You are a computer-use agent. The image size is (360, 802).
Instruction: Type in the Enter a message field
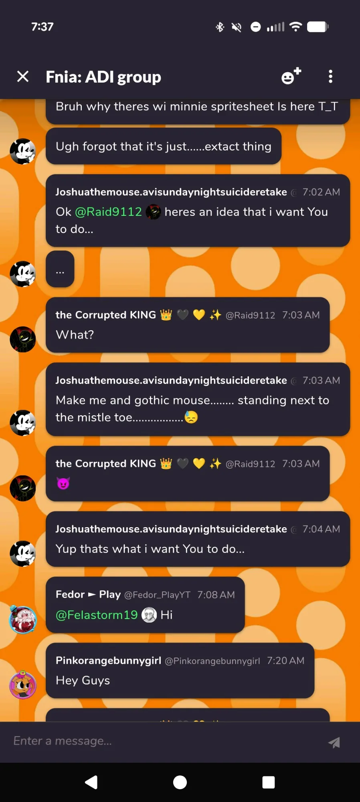[160, 741]
